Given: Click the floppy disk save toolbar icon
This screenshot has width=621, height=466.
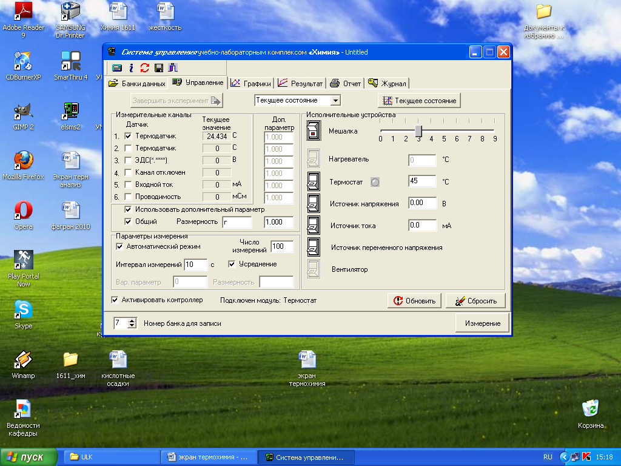Looking at the screenshot, I should [159, 68].
